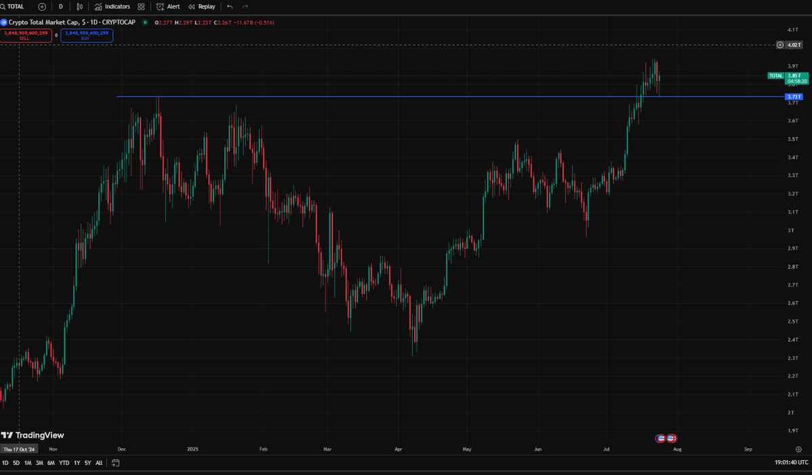
Task: Set the range to 1Y
Action: click(x=76, y=463)
